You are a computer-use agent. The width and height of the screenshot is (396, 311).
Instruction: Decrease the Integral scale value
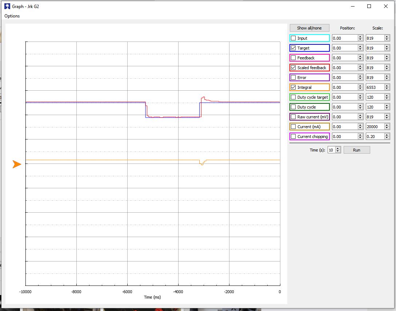click(x=387, y=89)
